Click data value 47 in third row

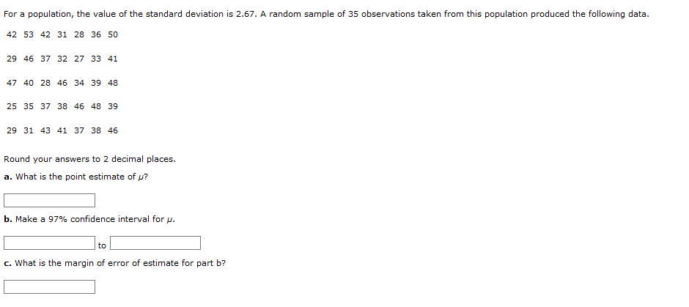[12, 83]
